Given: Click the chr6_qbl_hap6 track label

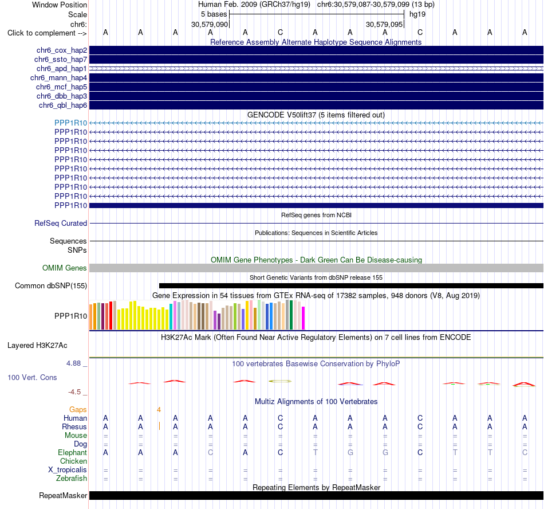Looking at the screenshot, I should pos(63,105).
